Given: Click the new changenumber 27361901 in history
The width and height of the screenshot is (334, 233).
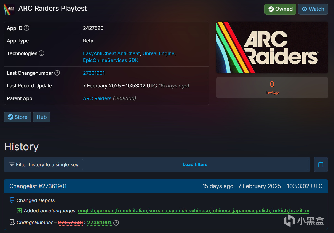Looking at the screenshot, I should [100, 223].
